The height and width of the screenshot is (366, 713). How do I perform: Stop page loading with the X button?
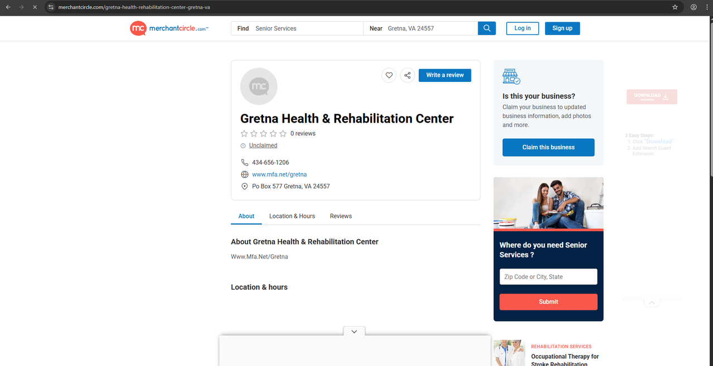point(35,7)
